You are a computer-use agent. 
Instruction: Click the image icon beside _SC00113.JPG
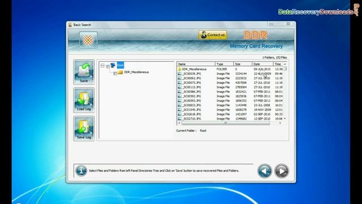[179, 87]
